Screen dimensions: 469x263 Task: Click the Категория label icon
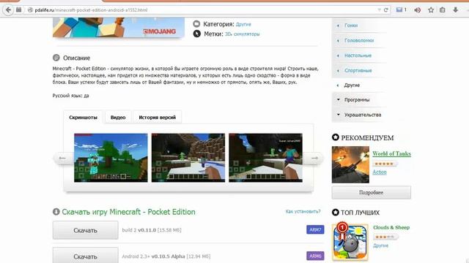196,24
